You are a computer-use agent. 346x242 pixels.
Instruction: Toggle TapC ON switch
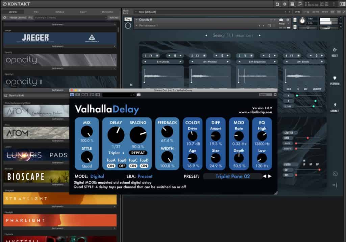133,166
